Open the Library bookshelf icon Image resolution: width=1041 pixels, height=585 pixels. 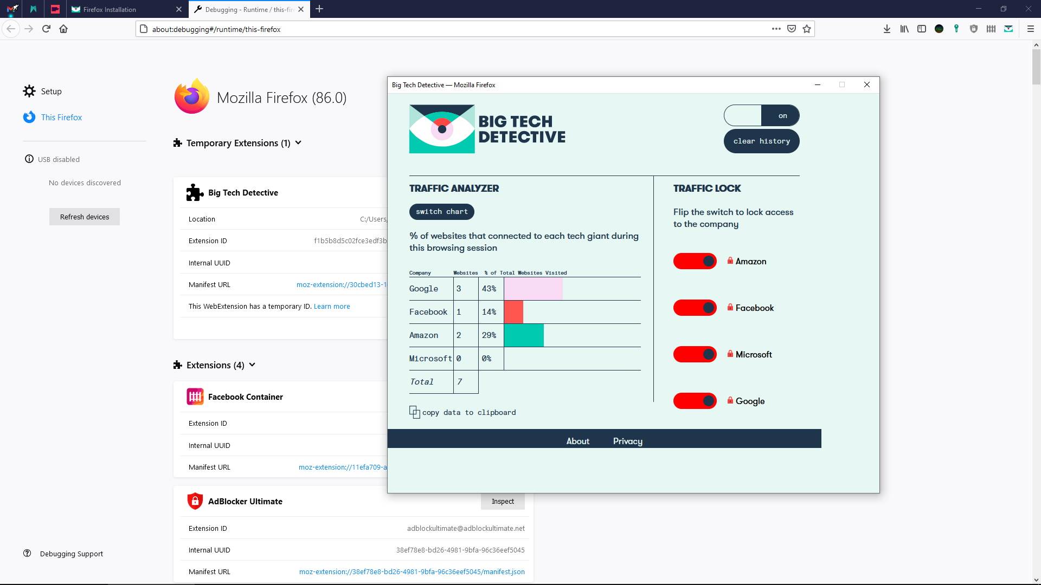coord(904,29)
